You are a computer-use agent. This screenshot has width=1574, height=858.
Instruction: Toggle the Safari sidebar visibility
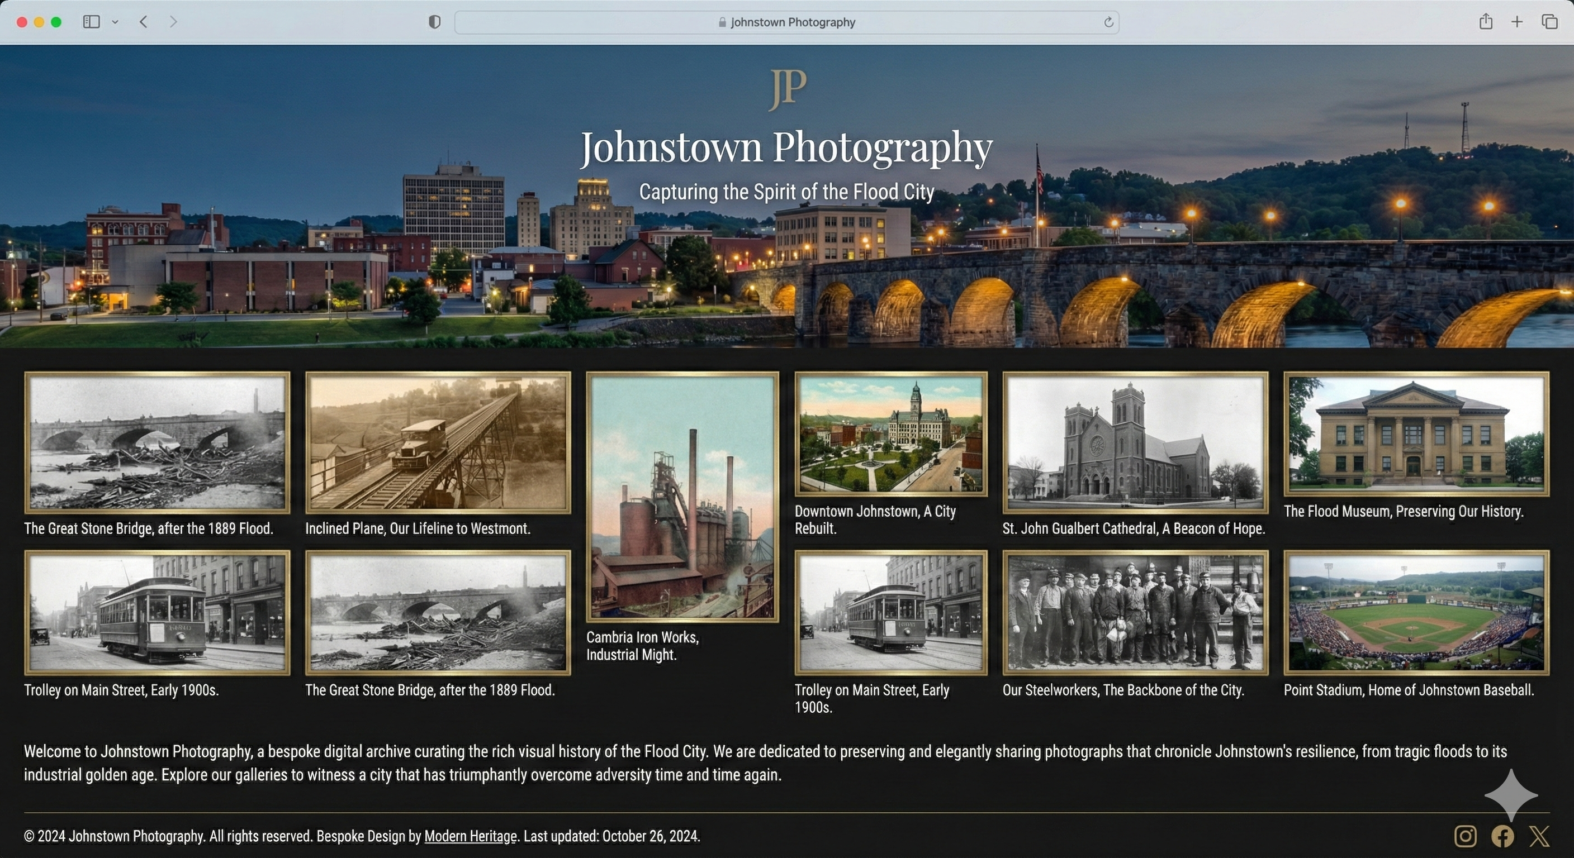91,22
